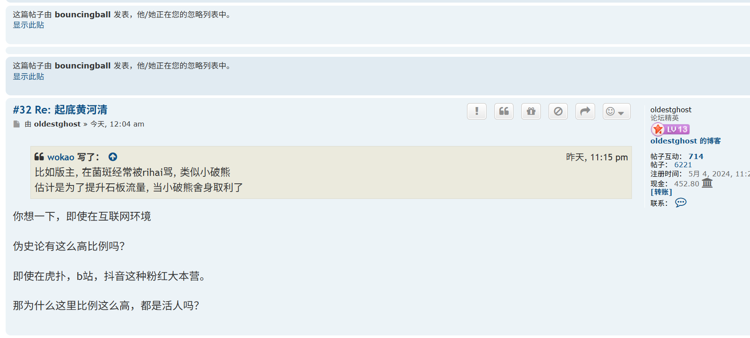The width and height of the screenshot is (750, 338).
Task: Open the 714 post interaction count
Action: click(x=696, y=156)
